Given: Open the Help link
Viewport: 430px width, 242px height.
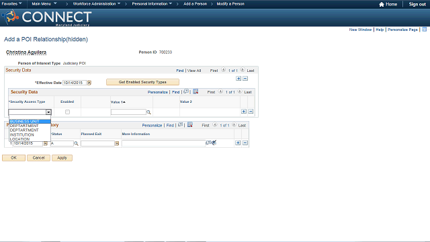Looking at the screenshot, I should pos(380,30).
